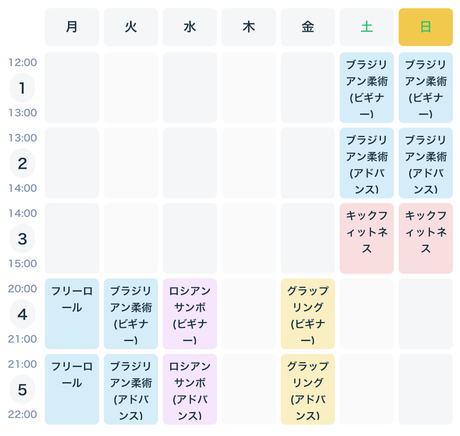View Friday グラップリング beginner class
This screenshot has width=460, height=436.
(307, 313)
